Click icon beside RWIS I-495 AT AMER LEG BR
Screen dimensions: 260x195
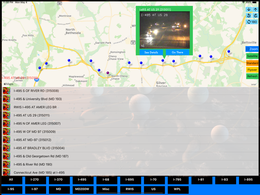pos(6,107)
